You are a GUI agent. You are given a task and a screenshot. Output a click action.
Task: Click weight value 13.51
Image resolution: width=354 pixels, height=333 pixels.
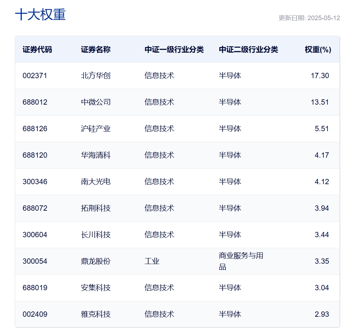coord(320,102)
